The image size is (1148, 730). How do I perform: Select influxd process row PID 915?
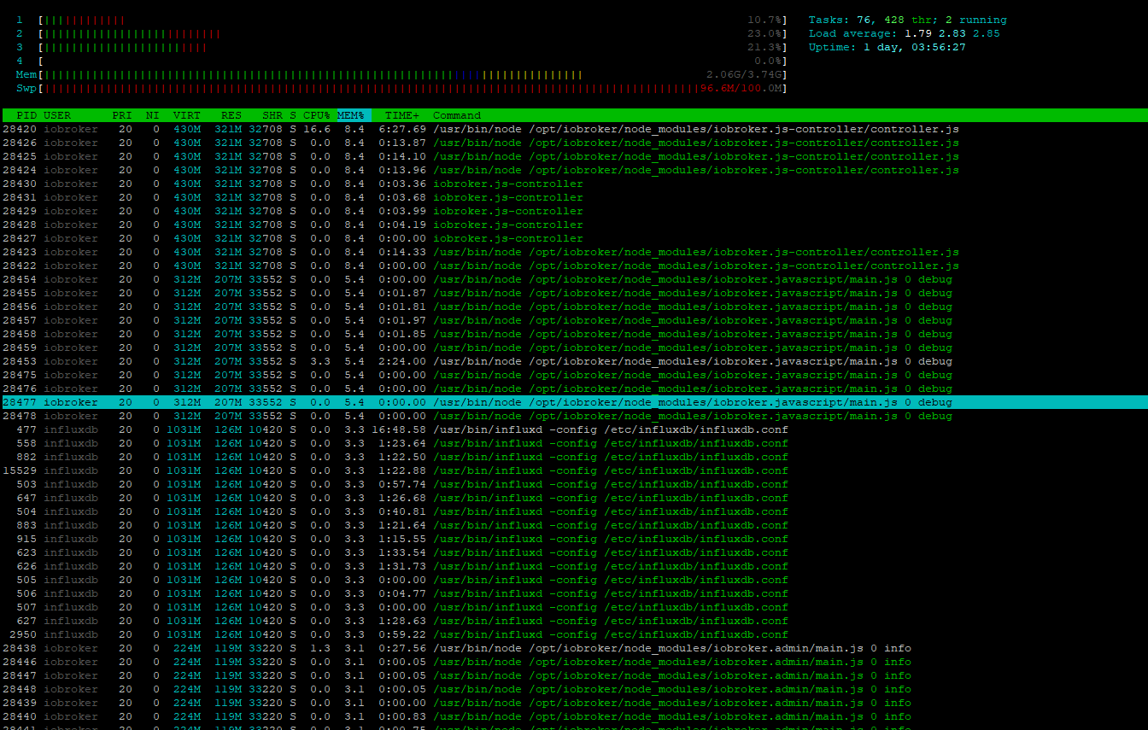(x=574, y=539)
